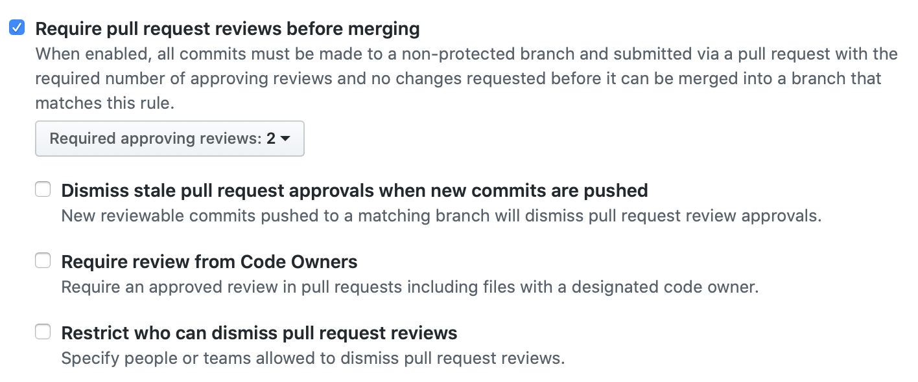The image size is (918, 382).
Task: Click the empty checkbox beside Code Owners
Action: [x=43, y=260]
